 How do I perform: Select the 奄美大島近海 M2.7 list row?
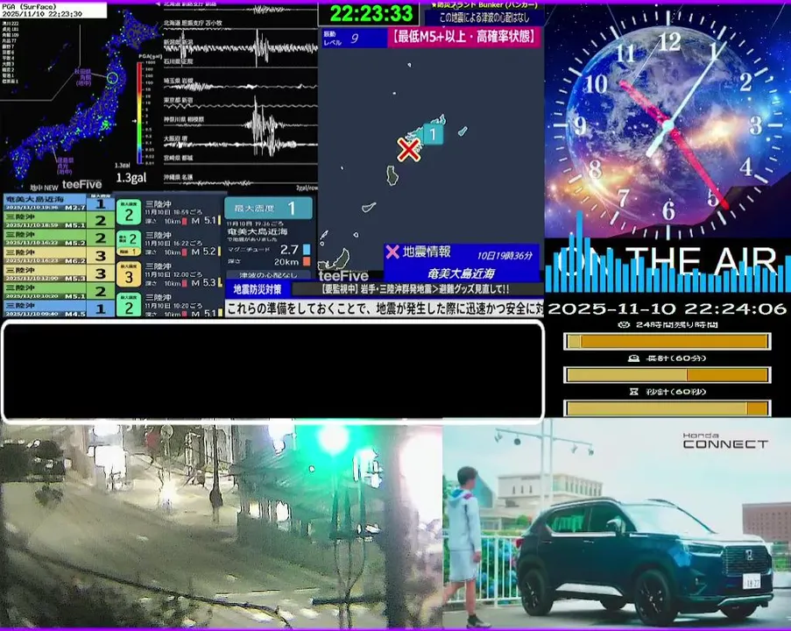click(x=59, y=203)
